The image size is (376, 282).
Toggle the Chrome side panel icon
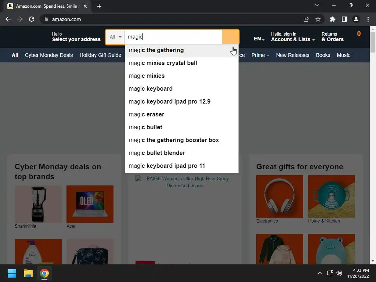344,19
